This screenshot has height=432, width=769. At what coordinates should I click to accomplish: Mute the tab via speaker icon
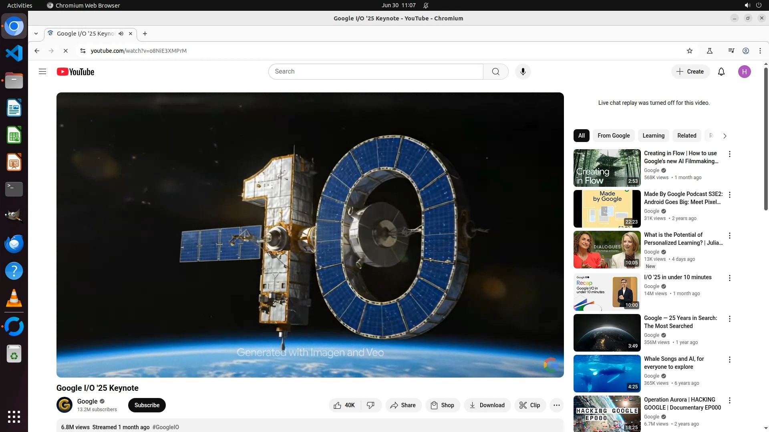tap(121, 34)
